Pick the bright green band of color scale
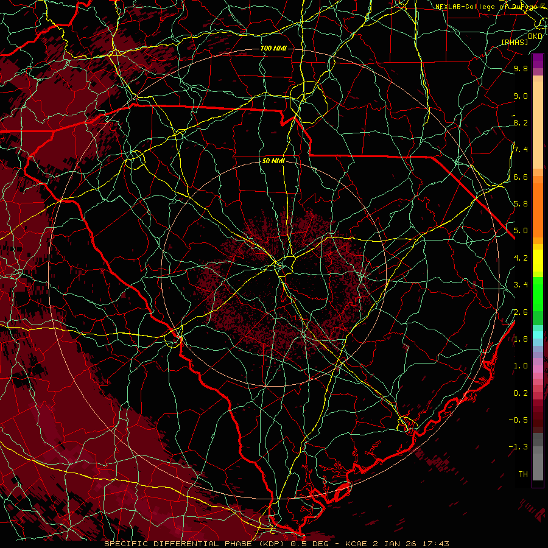The image size is (548, 548). pos(538,293)
